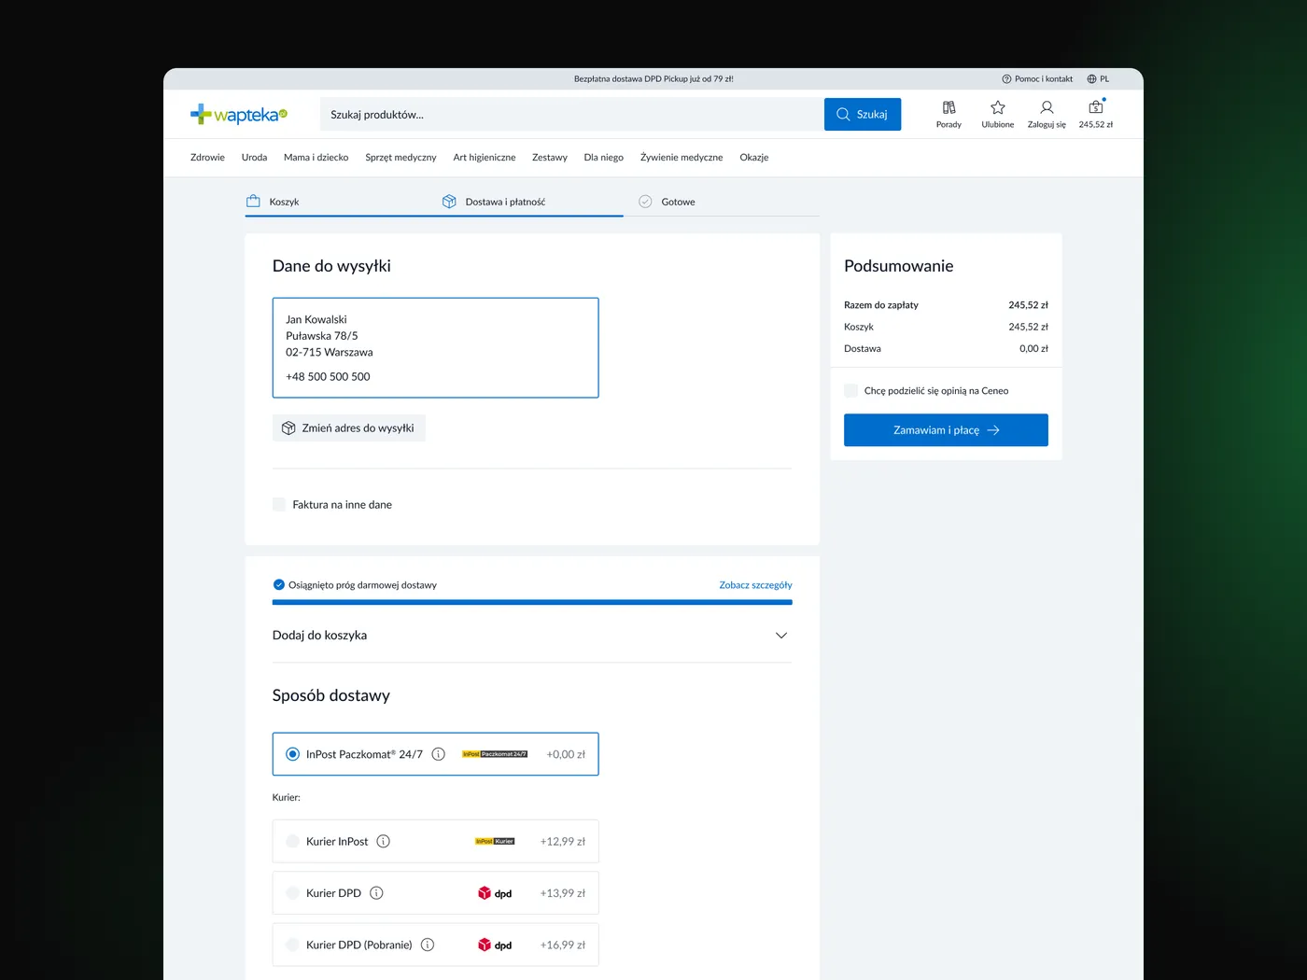Go to Koszyk checkout step
This screenshot has width=1307, height=980.
273,202
